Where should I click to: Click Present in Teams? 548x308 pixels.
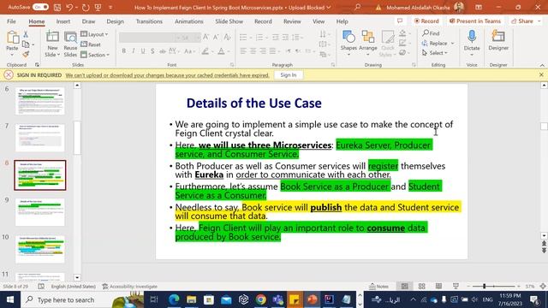(x=475, y=21)
